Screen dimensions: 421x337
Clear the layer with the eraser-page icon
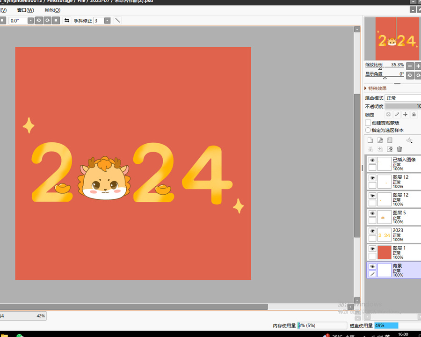pos(390,149)
